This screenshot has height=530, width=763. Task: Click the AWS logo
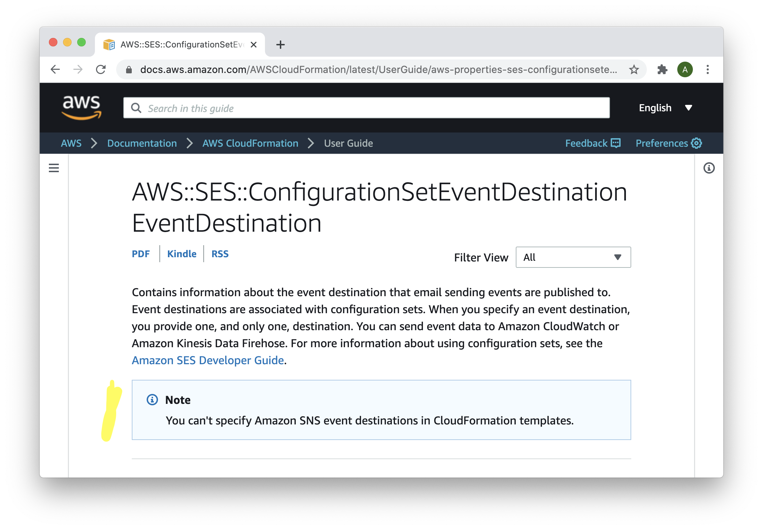81,108
